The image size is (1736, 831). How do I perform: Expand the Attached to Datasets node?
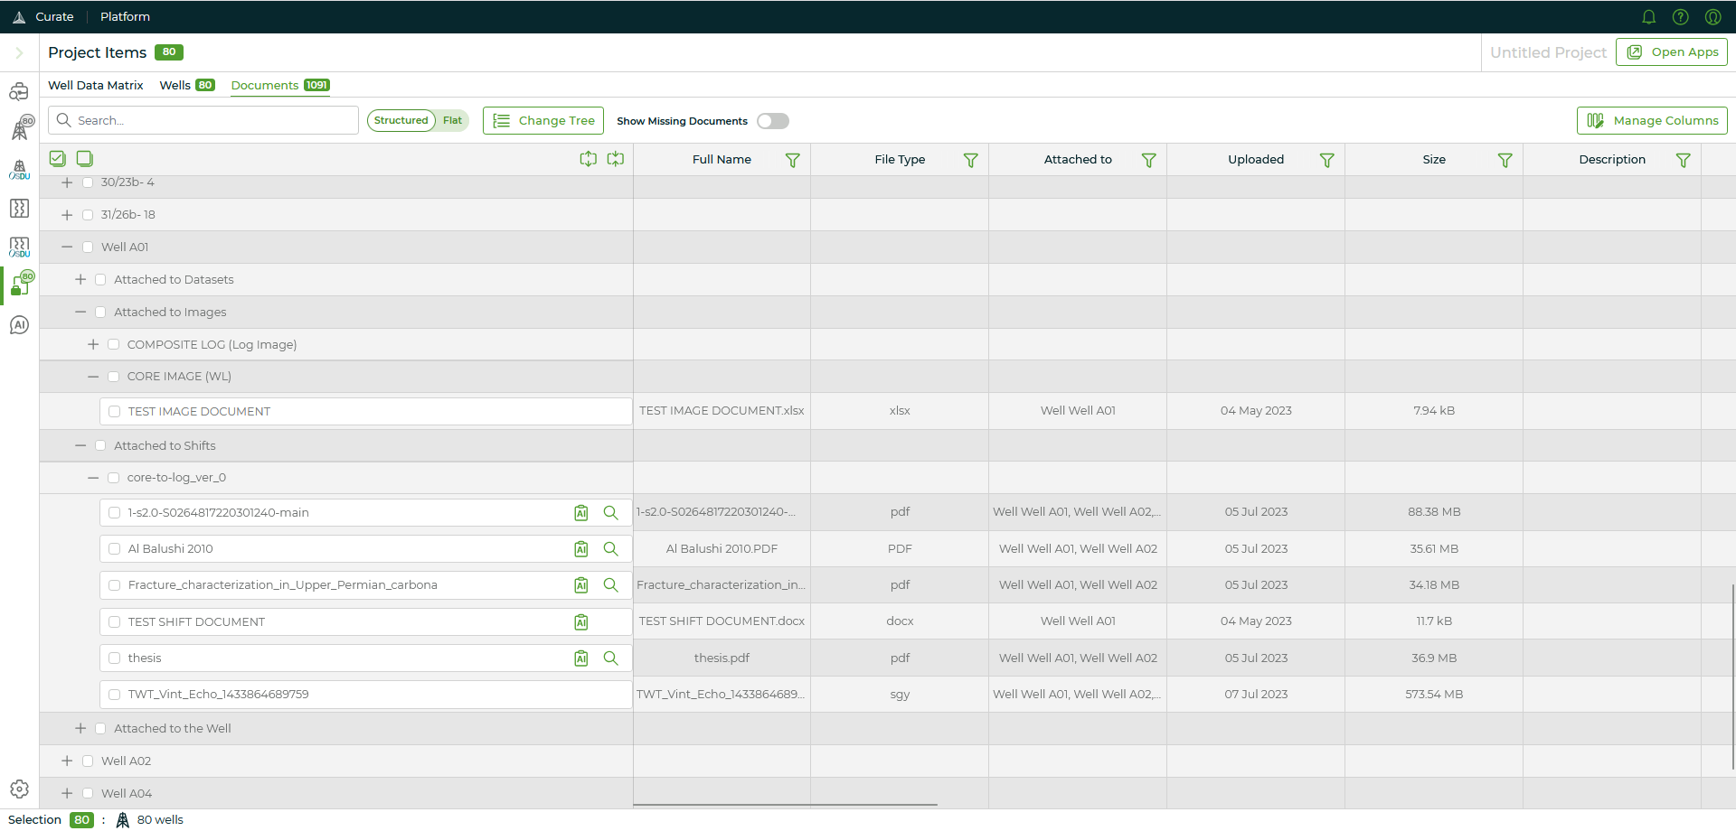(x=80, y=280)
